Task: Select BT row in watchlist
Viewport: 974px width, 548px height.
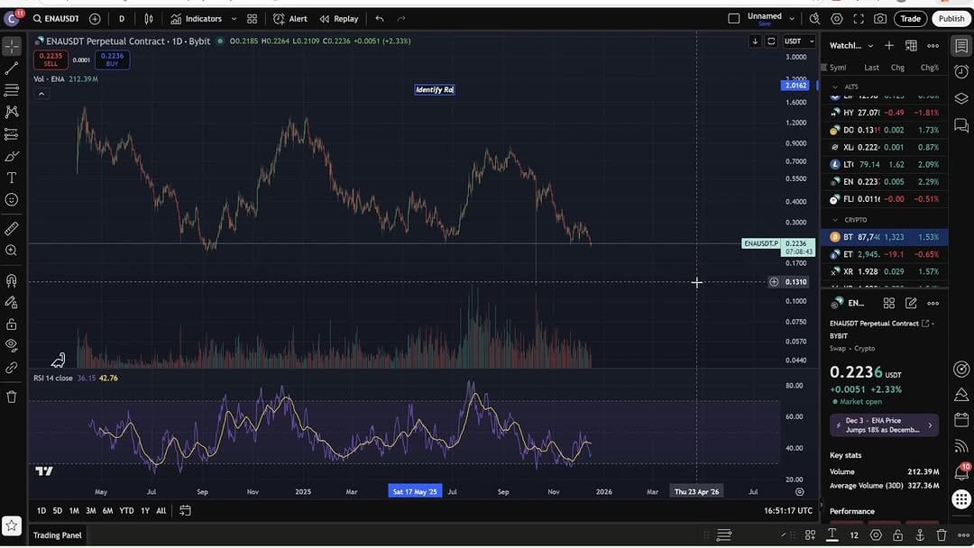Action: (x=885, y=237)
